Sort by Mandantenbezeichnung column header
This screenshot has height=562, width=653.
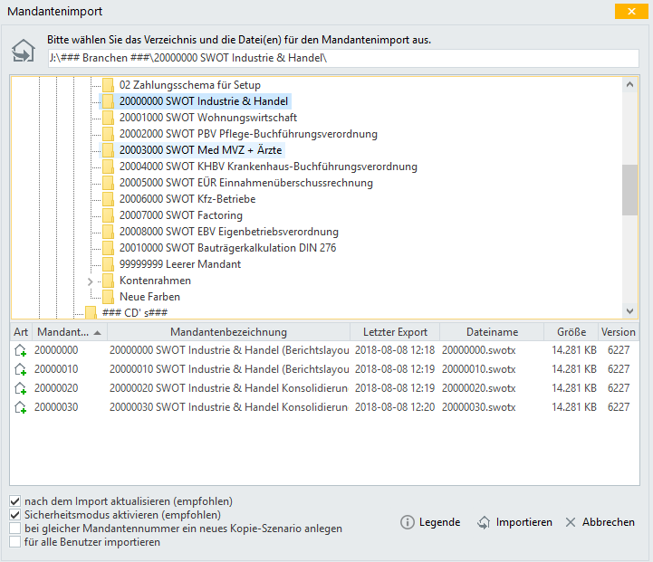[x=228, y=332]
